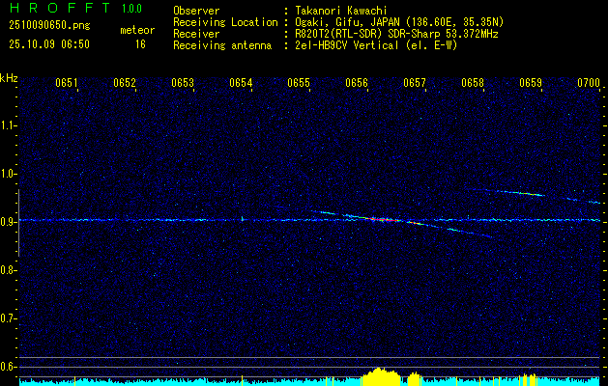This screenshot has height=386, width=608.
Task: Click the bright red meteor echo peak
Action: click(375, 219)
